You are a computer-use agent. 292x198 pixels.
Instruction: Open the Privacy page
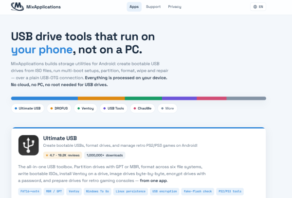pos(175,7)
